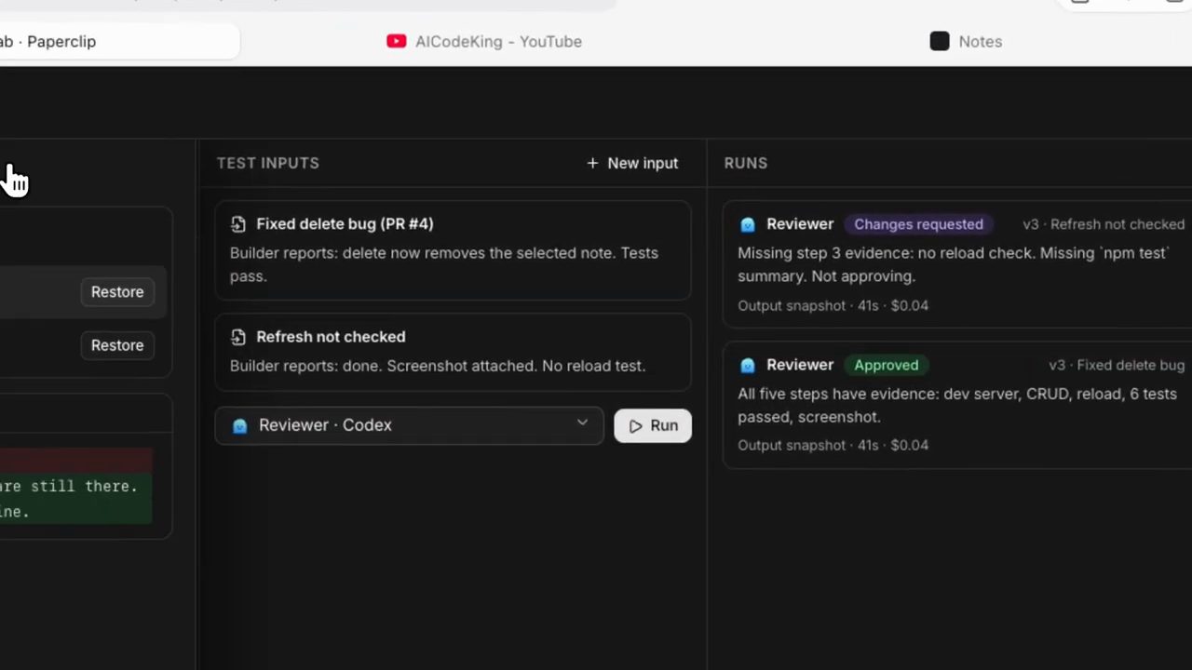Click Reviewer avatar in agent selector dropdown

point(240,425)
